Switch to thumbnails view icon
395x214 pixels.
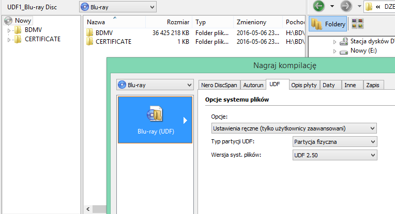click(x=357, y=23)
